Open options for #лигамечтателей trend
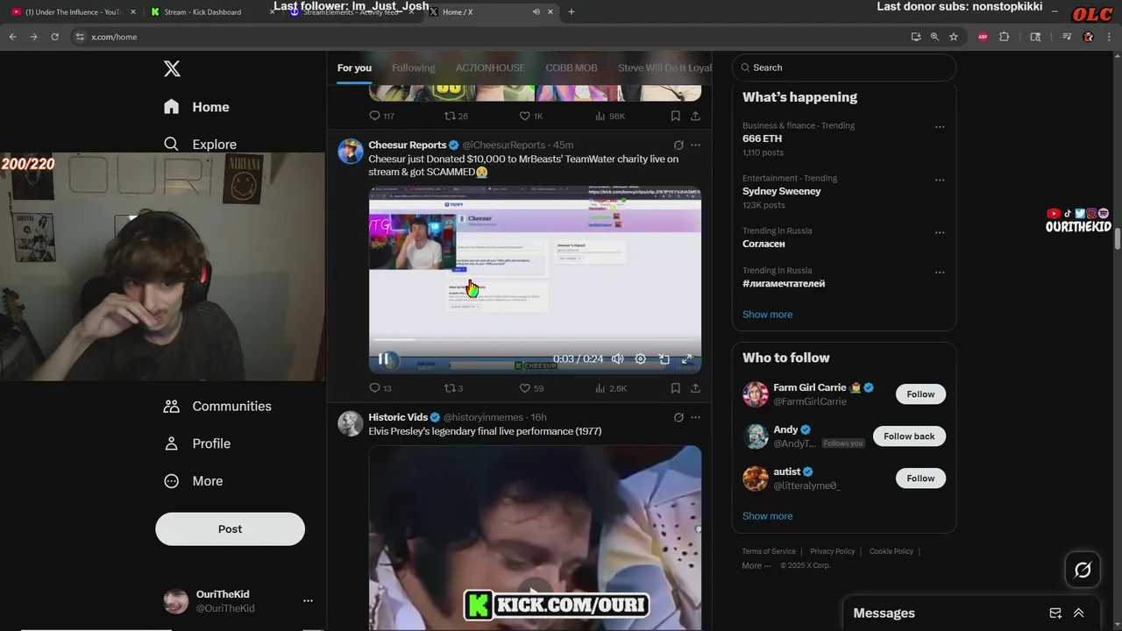 pos(940,273)
